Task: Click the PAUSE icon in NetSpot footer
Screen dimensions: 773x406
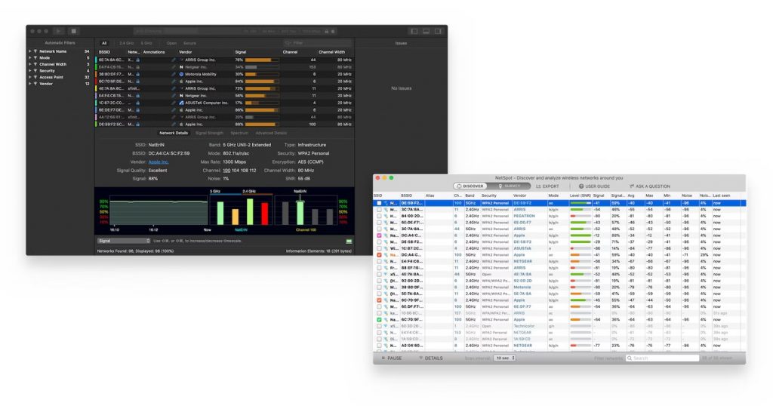Action: click(383, 358)
